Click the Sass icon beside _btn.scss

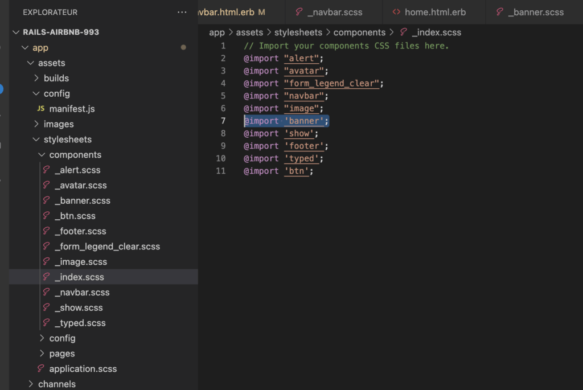46,216
